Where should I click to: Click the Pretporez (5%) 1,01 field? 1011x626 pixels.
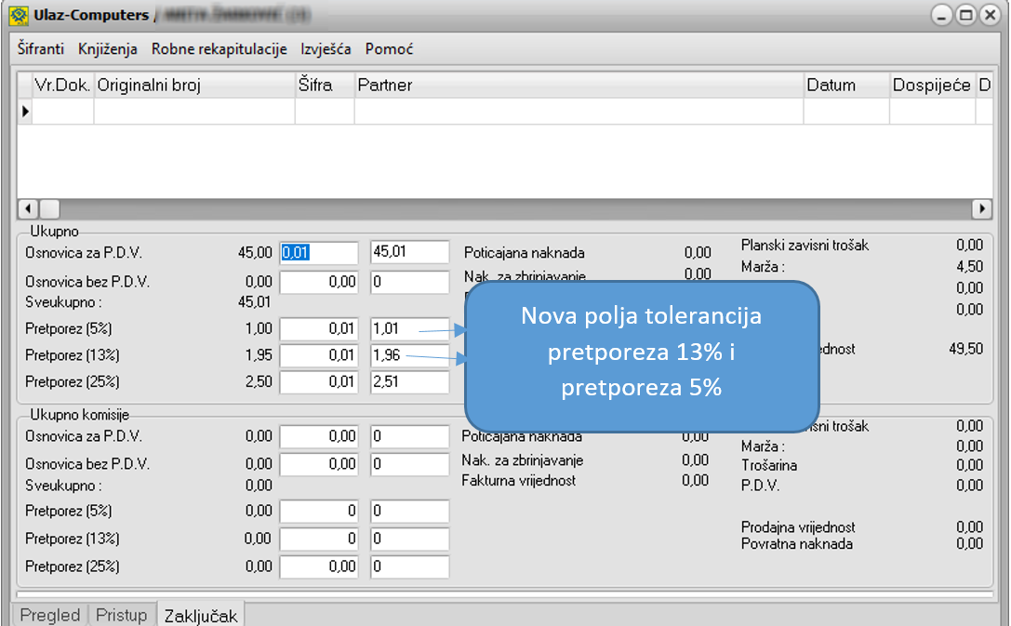click(409, 329)
